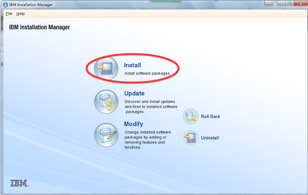The width and height of the screenshot is (308, 195).
Task: Click the Modify pencil icon
Action: tap(106, 135)
